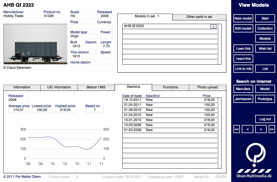Screen dimensions: 277x182
Task: Open the Wish list
Action: (265, 49)
